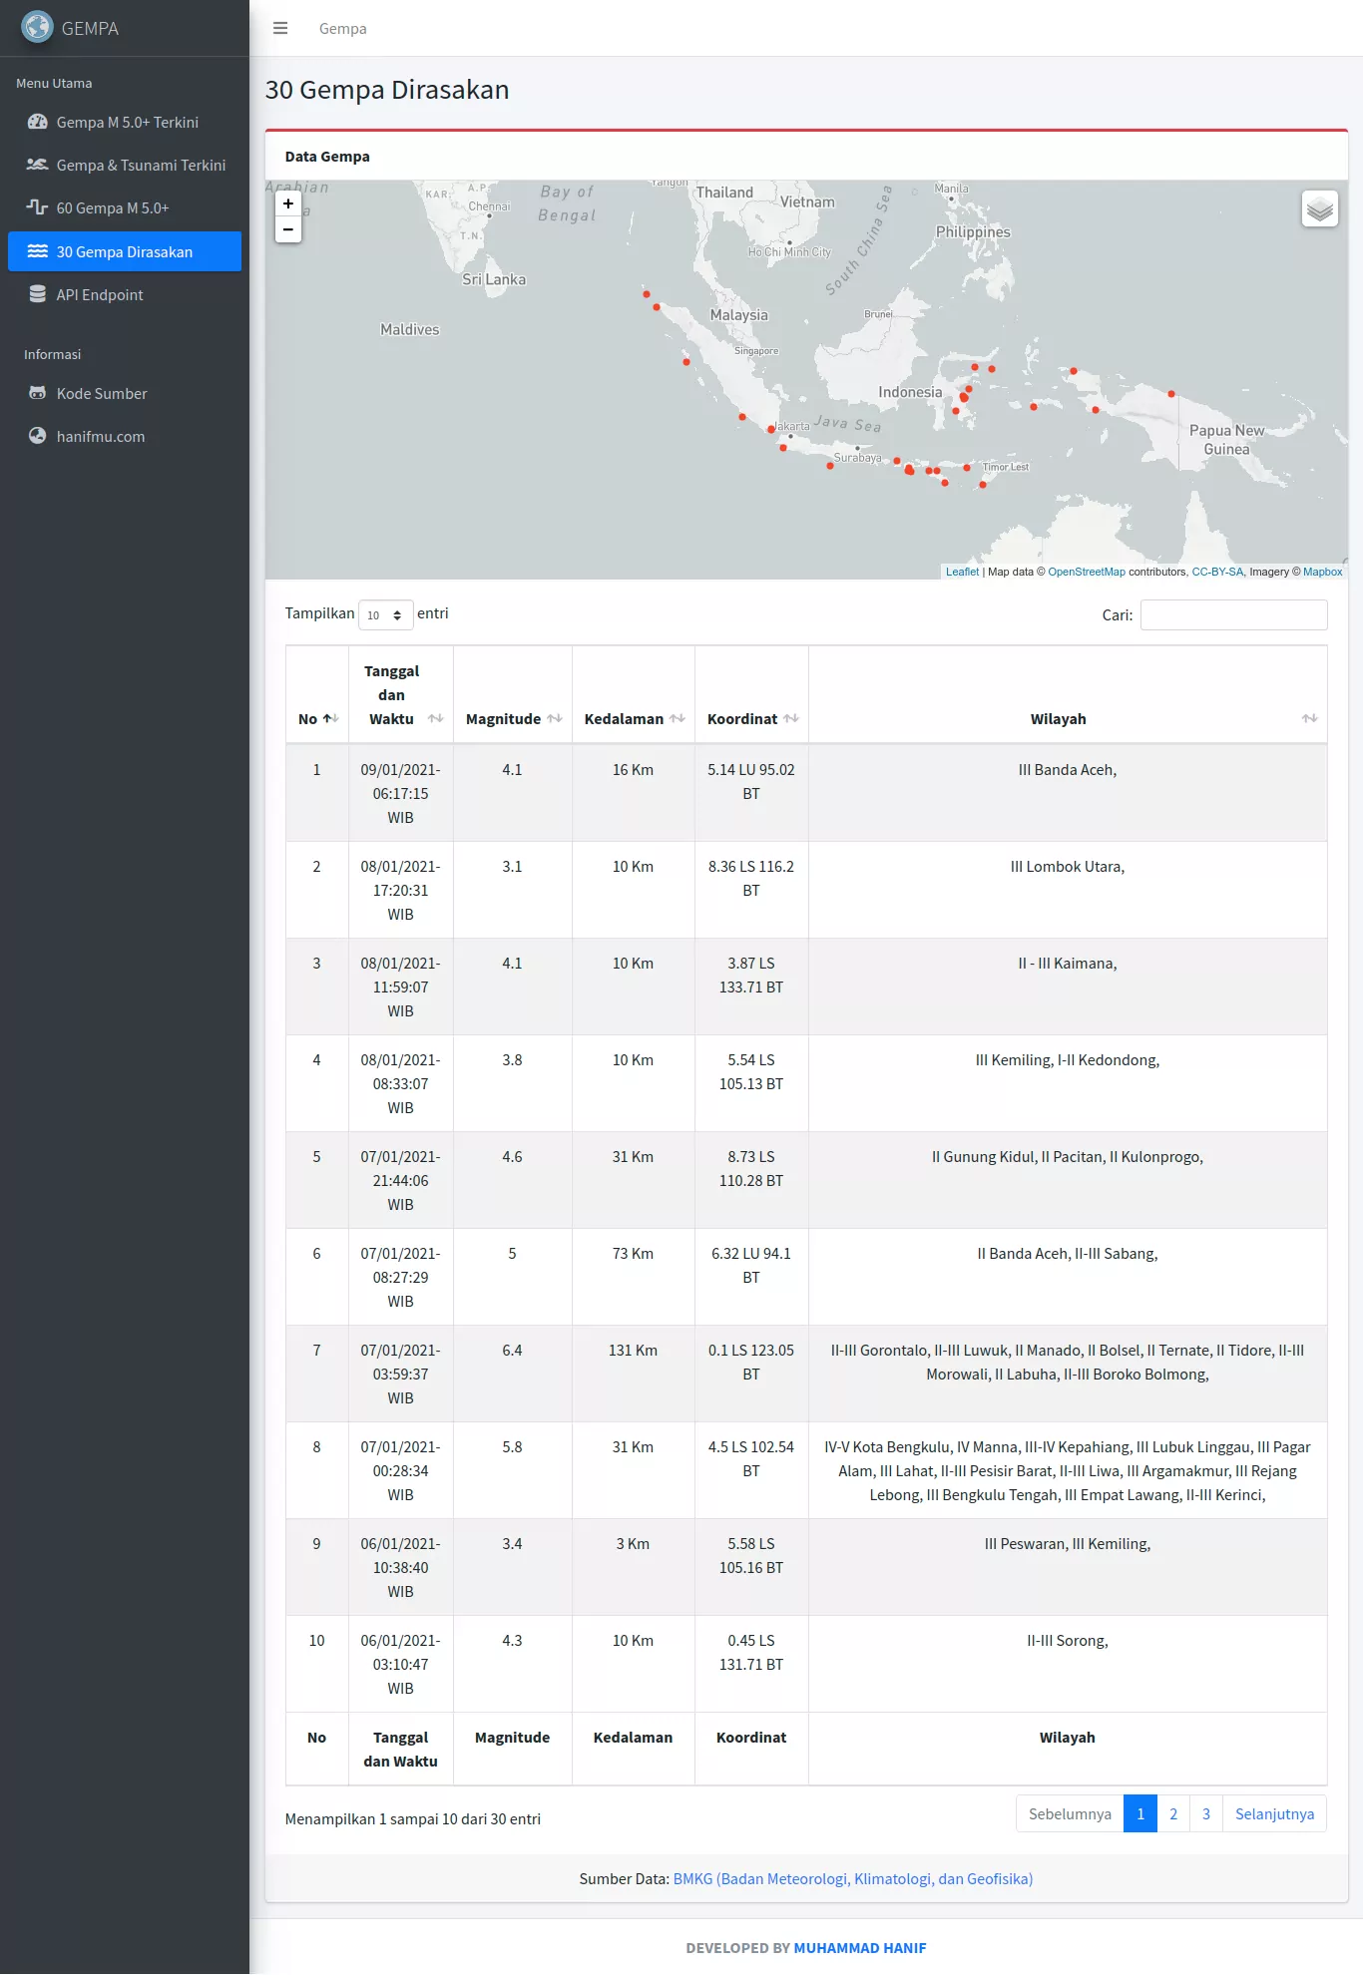1363x1975 pixels.
Task: Click the Sebelumnya pagination button
Action: pyautogui.click(x=1070, y=1813)
